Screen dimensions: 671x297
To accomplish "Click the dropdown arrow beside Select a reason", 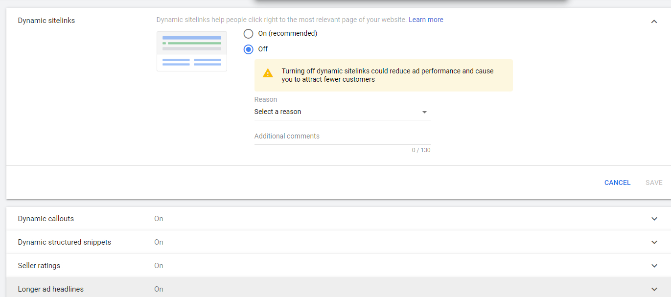I will [424, 112].
